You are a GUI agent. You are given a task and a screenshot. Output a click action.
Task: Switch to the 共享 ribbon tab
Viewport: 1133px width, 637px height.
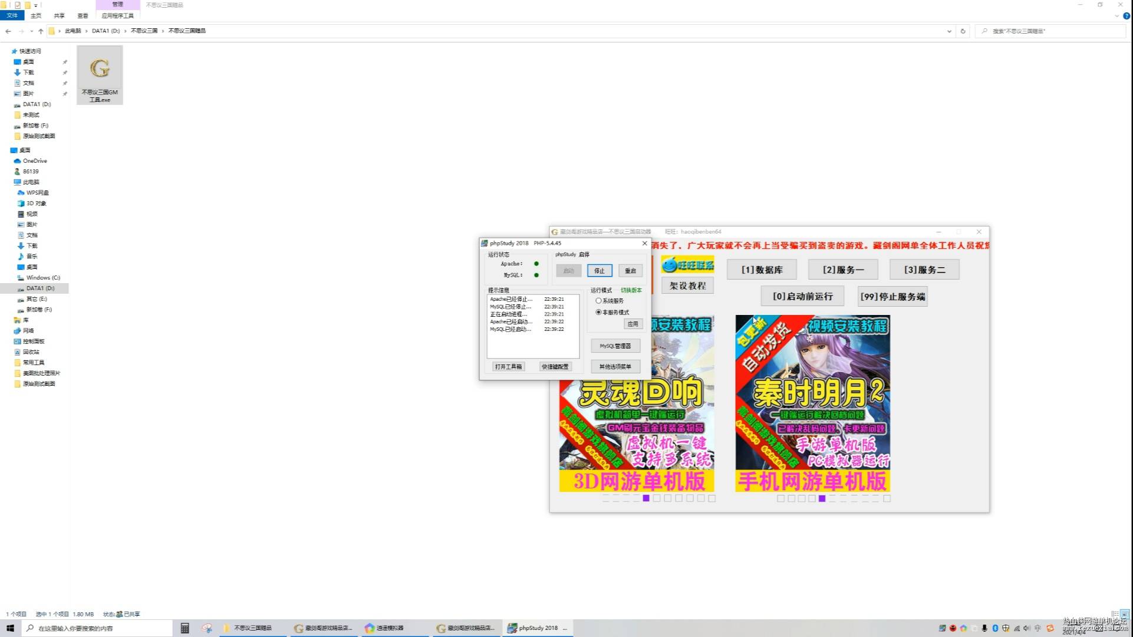[x=60, y=16]
